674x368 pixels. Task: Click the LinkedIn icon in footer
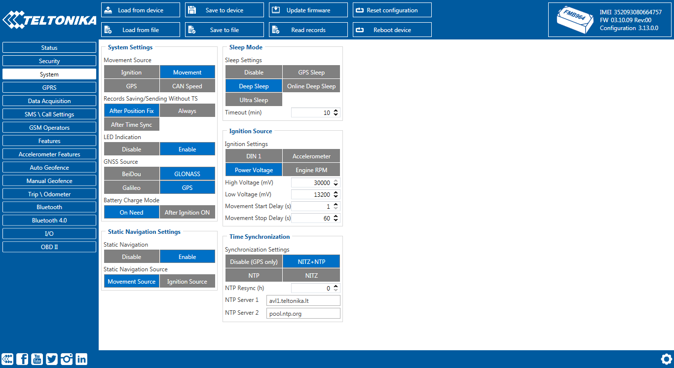coord(81,359)
